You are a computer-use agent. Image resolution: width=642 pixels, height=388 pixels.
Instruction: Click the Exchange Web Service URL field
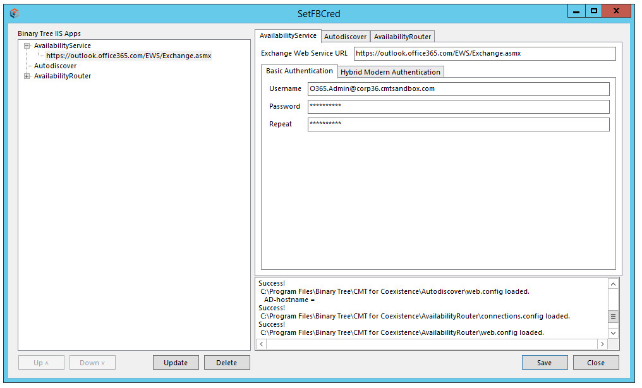point(485,54)
